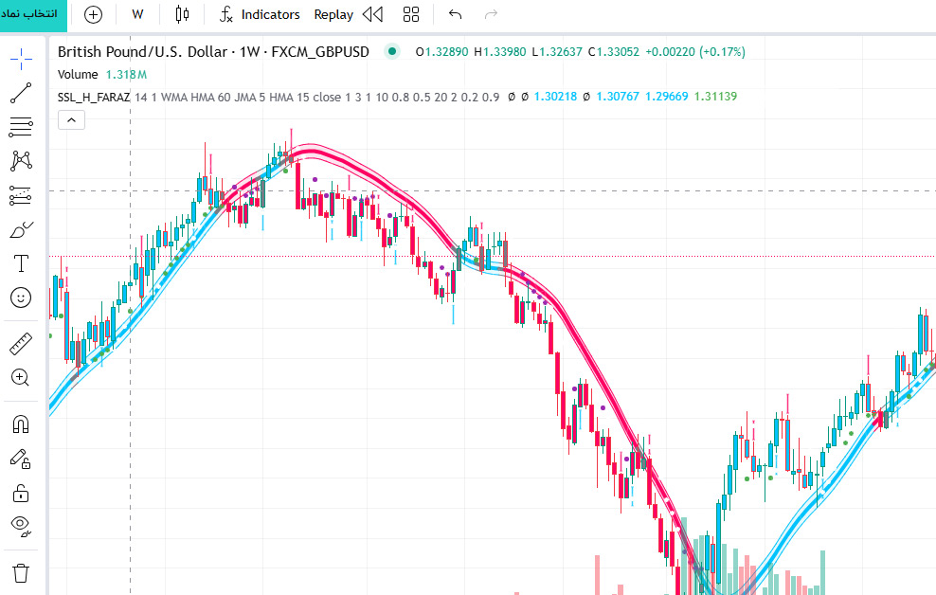The width and height of the screenshot is (936, 595).
Task: Click the high price H1.33980
Action: (x=500, y=52)
